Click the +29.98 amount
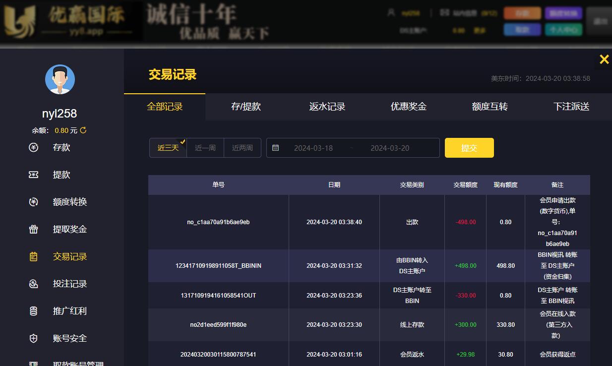This screenshot has height=366, width=612. (x=466, y=355)
